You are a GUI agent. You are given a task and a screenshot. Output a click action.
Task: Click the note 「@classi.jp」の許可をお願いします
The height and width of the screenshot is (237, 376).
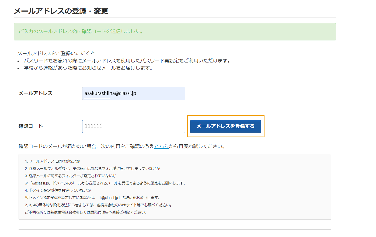tap(93, 198)
